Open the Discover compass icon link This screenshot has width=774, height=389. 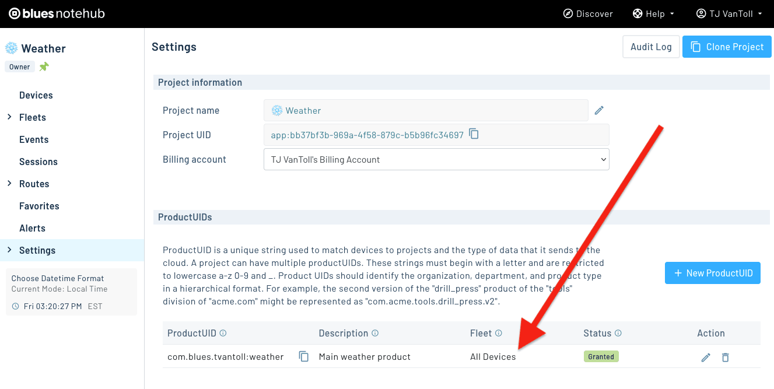point(588,14)
